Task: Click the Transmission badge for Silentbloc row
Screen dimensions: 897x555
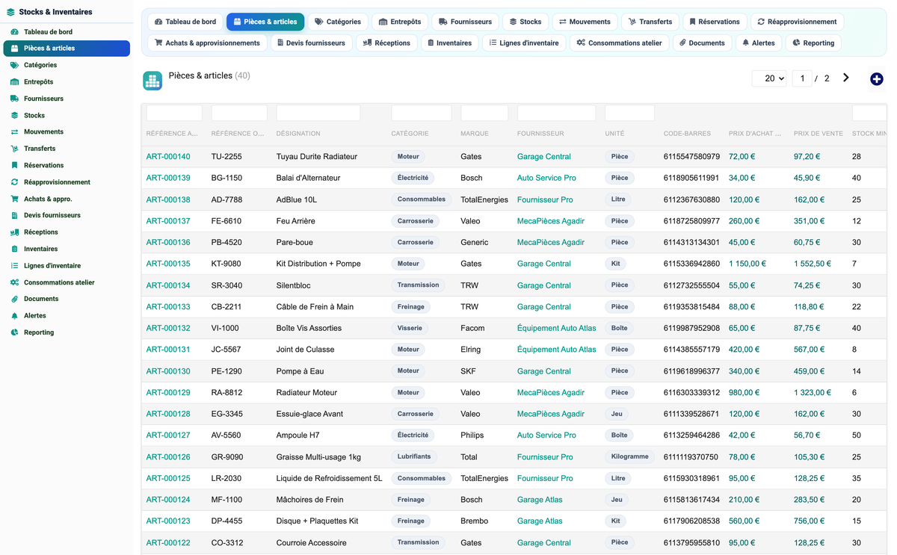Action: 419,285
